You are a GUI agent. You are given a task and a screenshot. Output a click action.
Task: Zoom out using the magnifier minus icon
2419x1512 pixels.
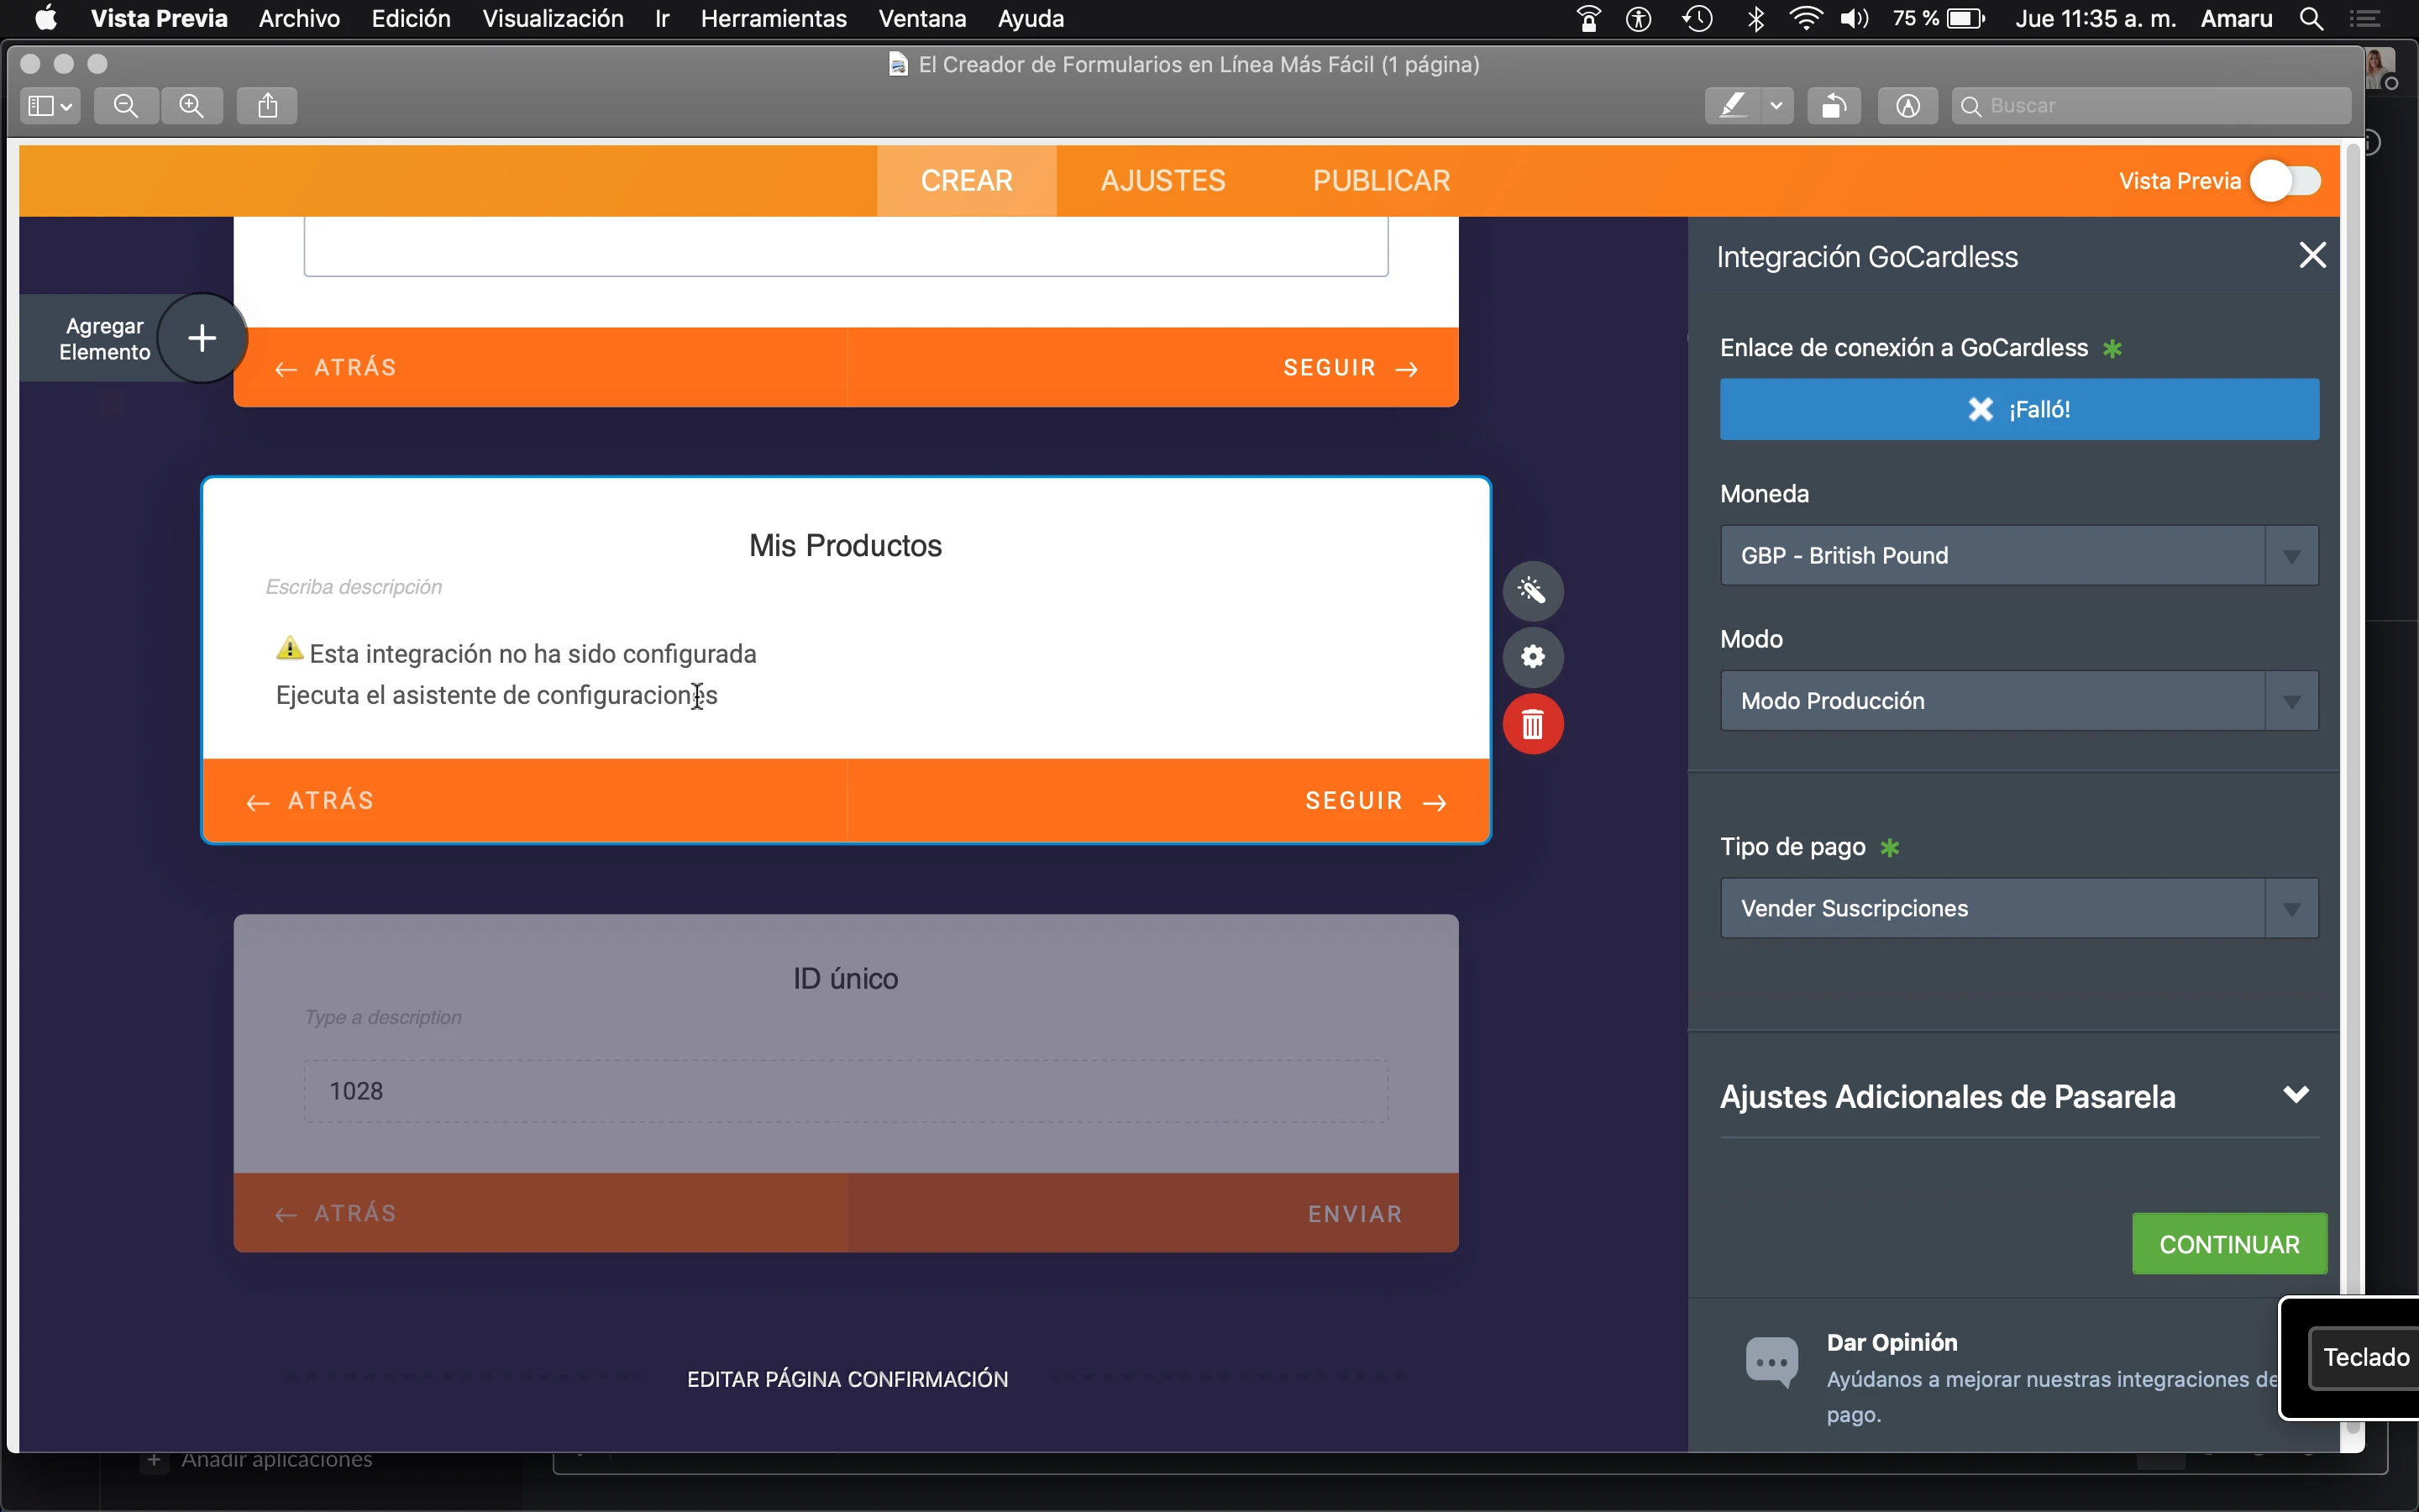click(125, 105)
